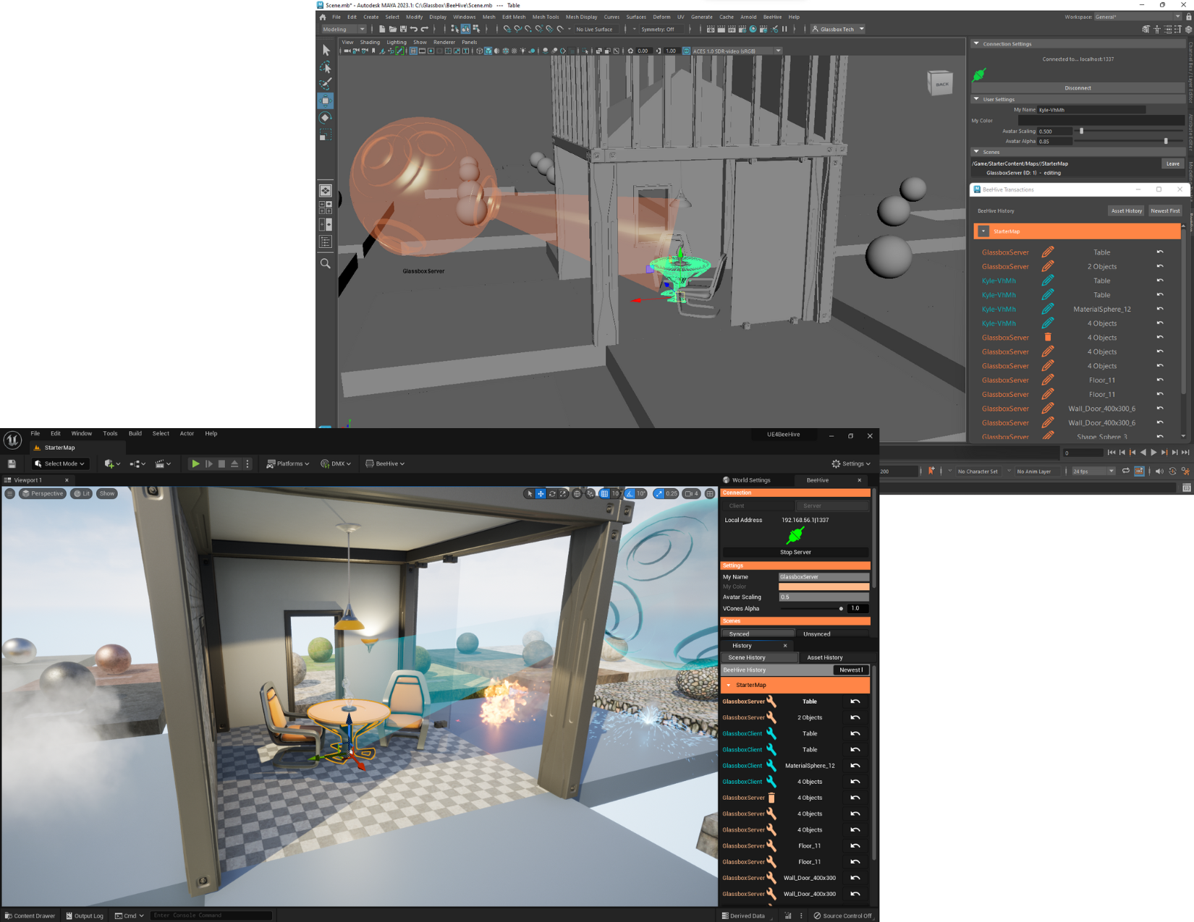Toggle Unreal viewport grid snapping icon
The width and height of the screenshot is (1194, 922).
click(x=604, y=493)
